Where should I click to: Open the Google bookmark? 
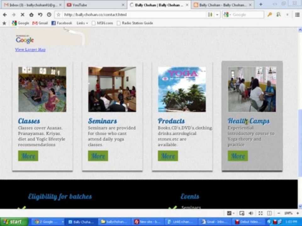point(20,23)
